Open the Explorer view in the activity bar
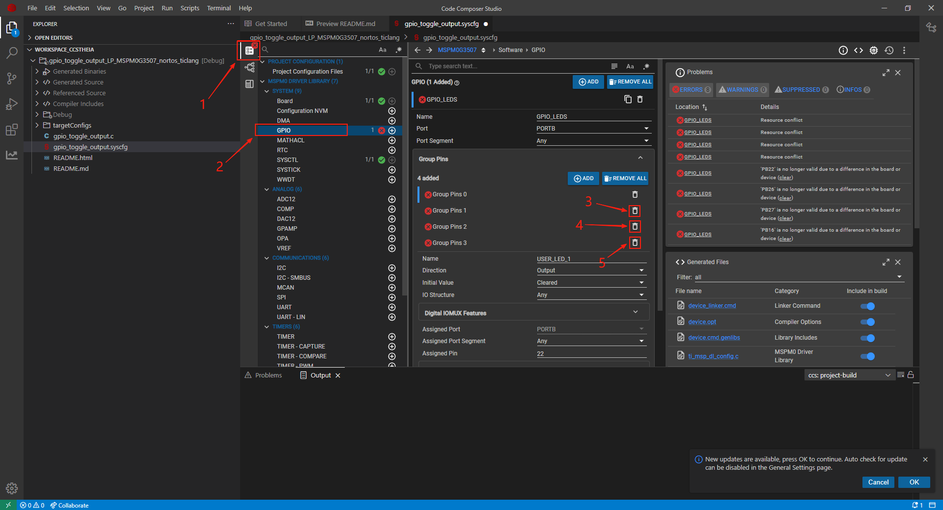 [x=12, y=28]
